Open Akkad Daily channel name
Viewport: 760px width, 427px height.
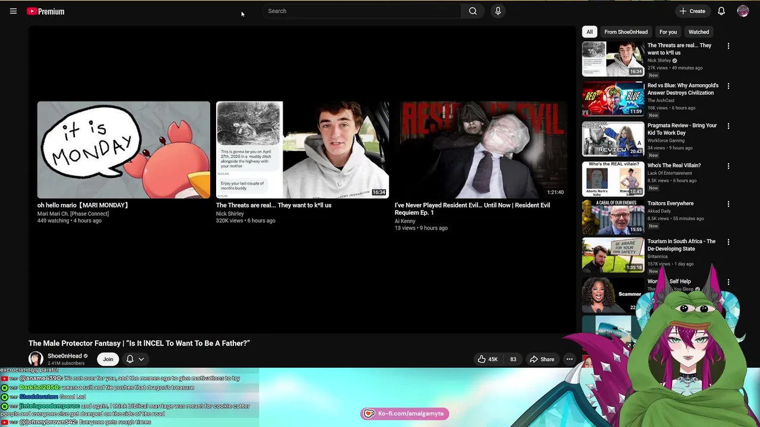[659, 211]
